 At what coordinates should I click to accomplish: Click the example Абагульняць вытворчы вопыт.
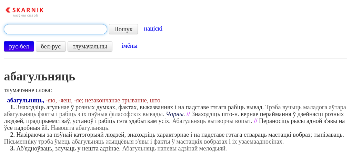212,121
